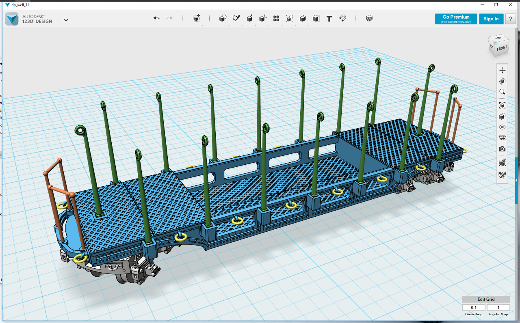Screen dimensions: 520x323
Task: Click the Angular Snap value field
Action: pos(498,308)
